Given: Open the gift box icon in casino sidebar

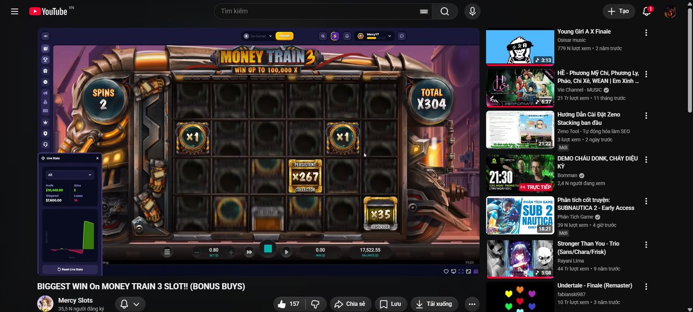Looking at the screenshot, I should (46, 70).
